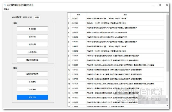This screenshot has height=112, width=172.
Task: Select the log row timed 19:46:12
Action: coord(116,42)
